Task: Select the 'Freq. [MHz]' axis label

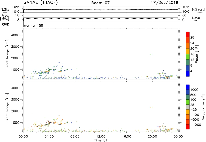Action: pyautogui.click(x=5, y=17)
